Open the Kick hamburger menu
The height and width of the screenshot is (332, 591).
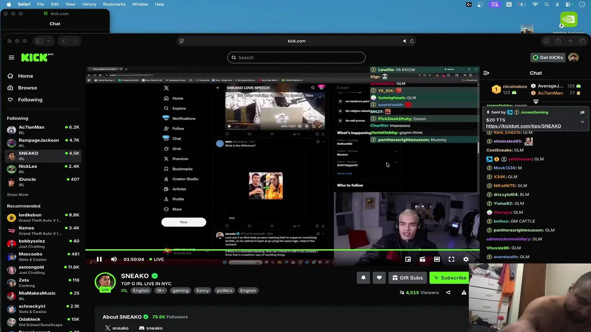coord(12,58)
